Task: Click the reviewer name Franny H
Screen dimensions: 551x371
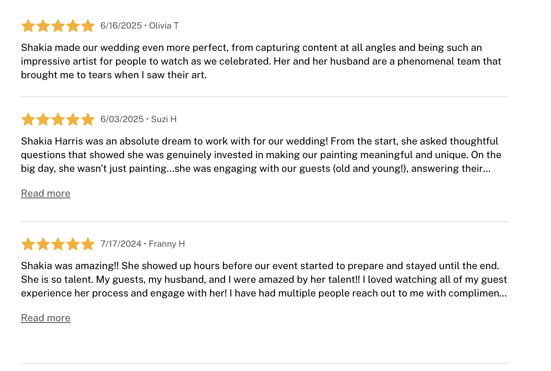Action: click(x=167, y=244)
